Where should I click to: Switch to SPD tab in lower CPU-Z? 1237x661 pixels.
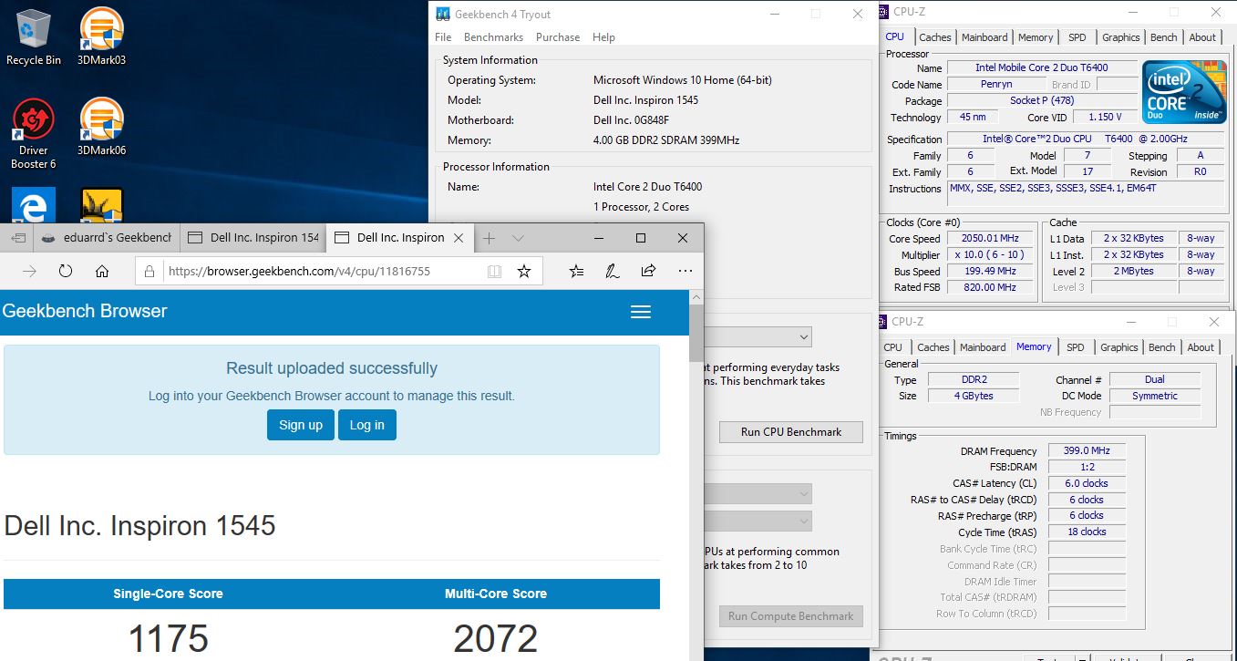click(x=1076, y=347)
